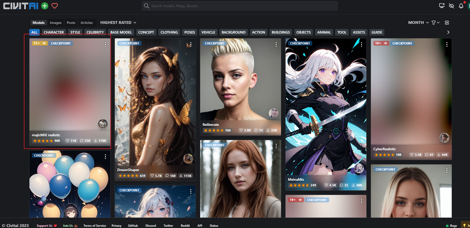Expand the Highest Rated sort dropdown
The height and width of the screenshot is (228, 470).
(x=118, y=23)
